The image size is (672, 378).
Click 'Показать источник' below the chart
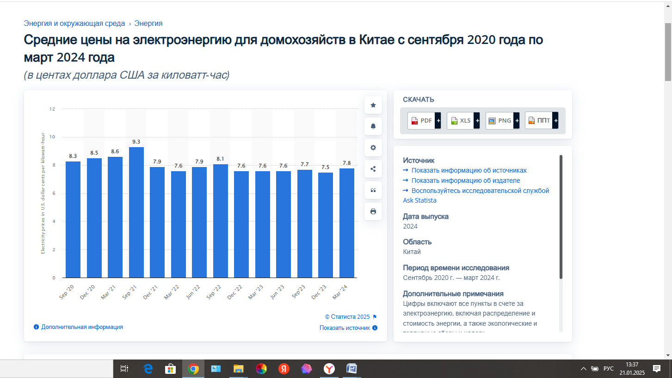point(345,328)
